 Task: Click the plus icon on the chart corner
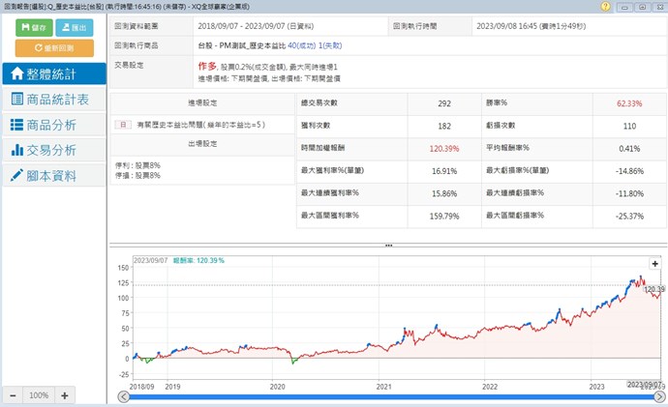point(654,264)
